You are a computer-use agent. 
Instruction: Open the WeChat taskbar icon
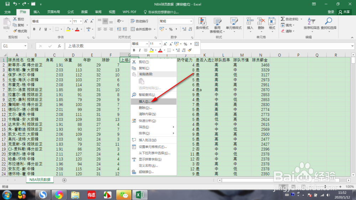tap(124, 195)
